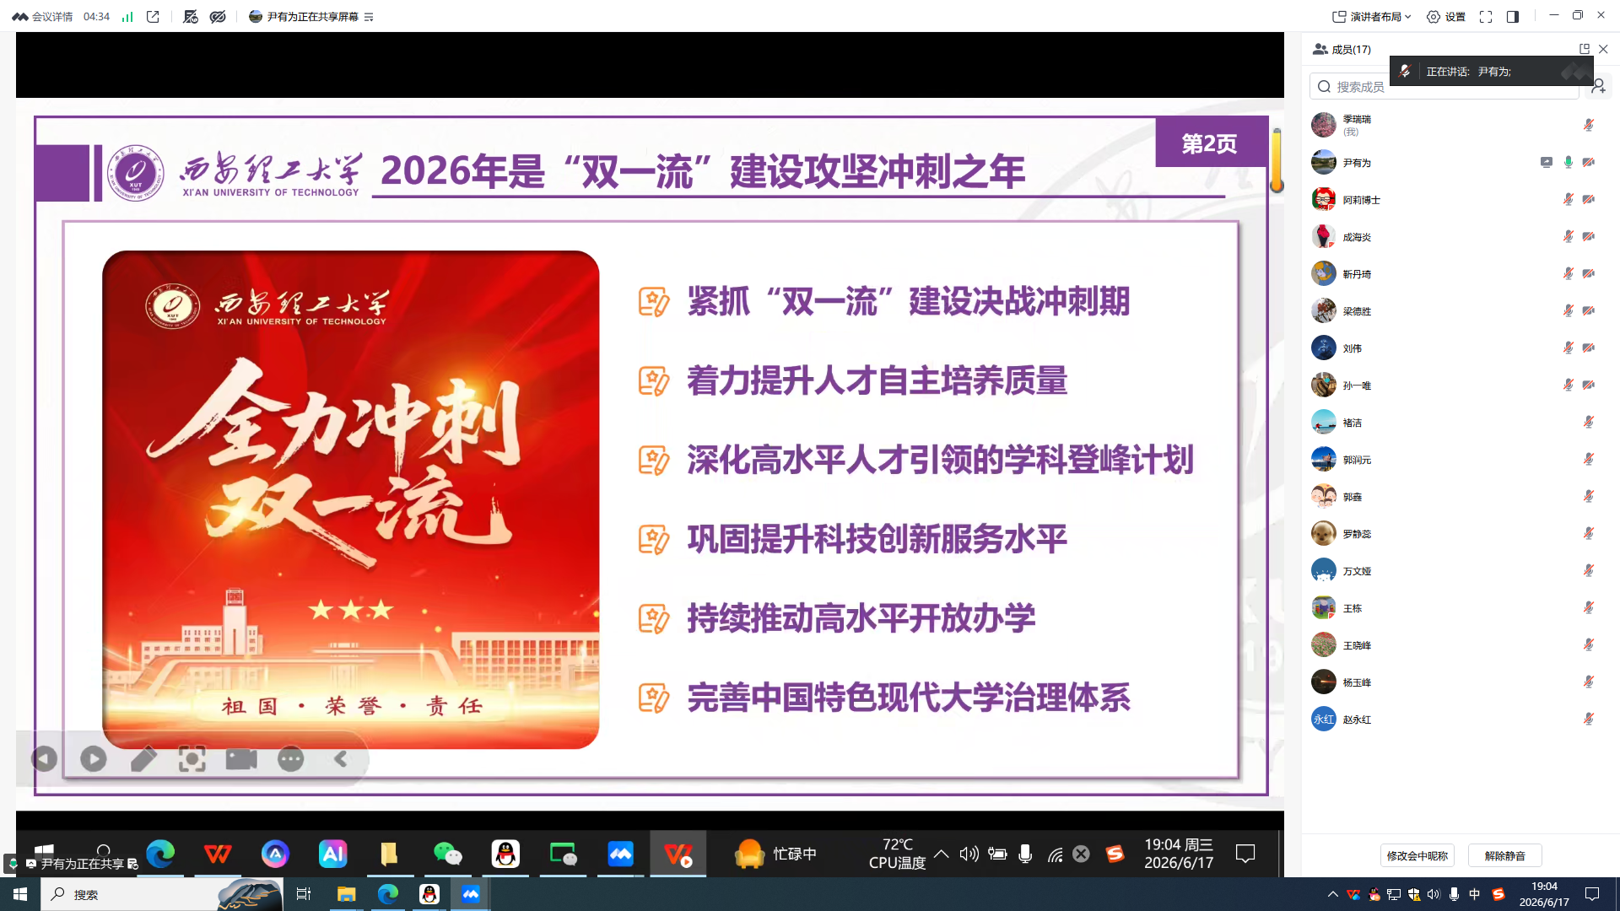Click 阿莉博士's disabled camera icon
This screenshot has width=1620, height=911.
click(x=1589, y=199)
